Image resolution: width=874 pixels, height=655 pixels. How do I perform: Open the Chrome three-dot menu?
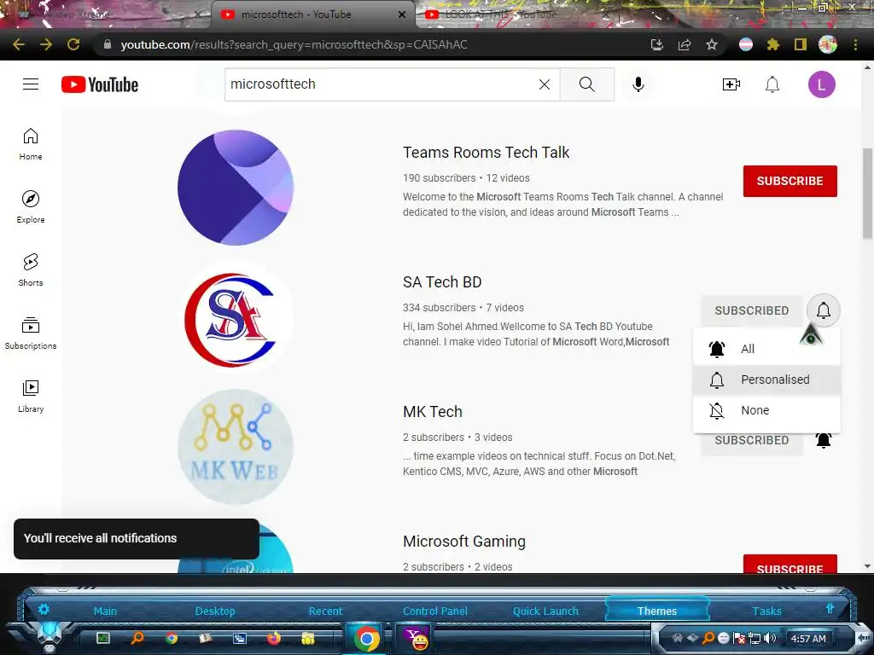pyautogui.click(x=855, y=44)
